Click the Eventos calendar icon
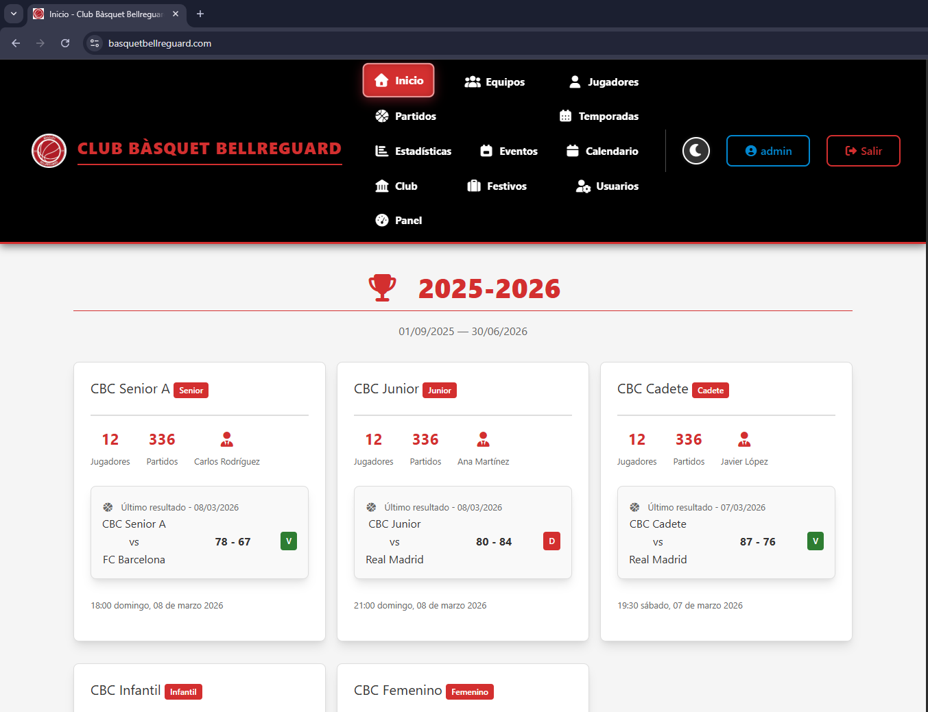 (x=486, y=151)
